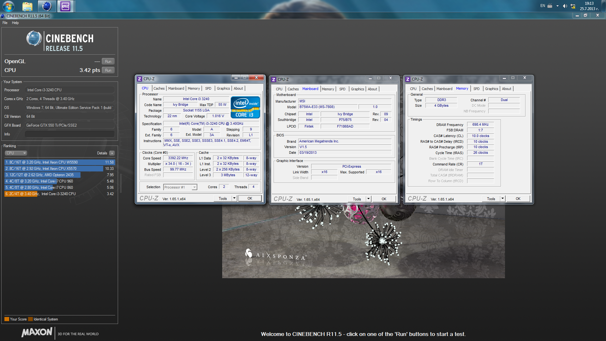The image size is (606, 341).
Task: Switch to CPU-Z taskbar icon
Action: click(65, 6)
